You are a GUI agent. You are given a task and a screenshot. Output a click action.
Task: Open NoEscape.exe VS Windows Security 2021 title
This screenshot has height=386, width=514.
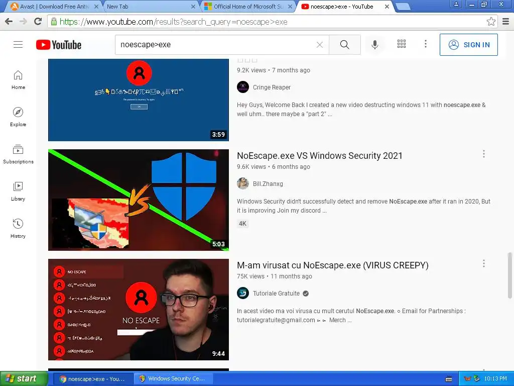click(320, 156)
